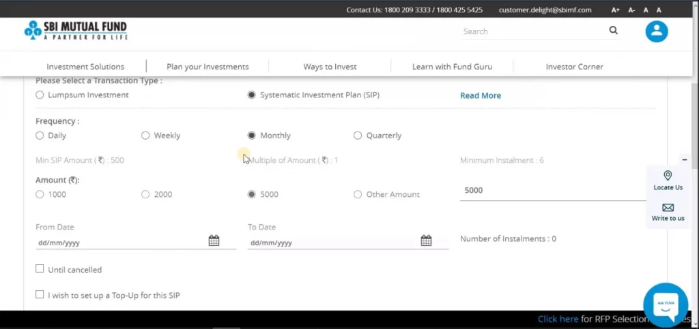Decrease font size with A-

pyautogui.click(x=631, y=10)
